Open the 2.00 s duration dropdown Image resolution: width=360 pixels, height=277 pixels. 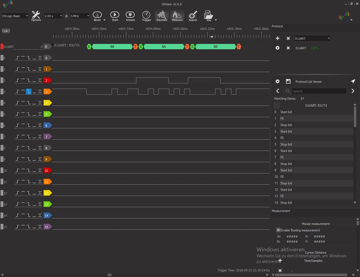click(x=53, y=16)
